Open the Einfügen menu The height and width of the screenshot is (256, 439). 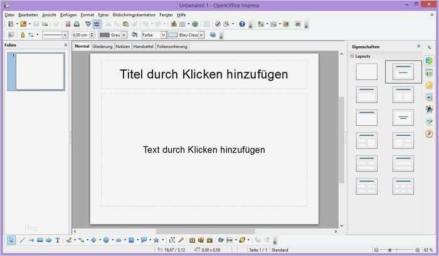click(x=68, y=15)
